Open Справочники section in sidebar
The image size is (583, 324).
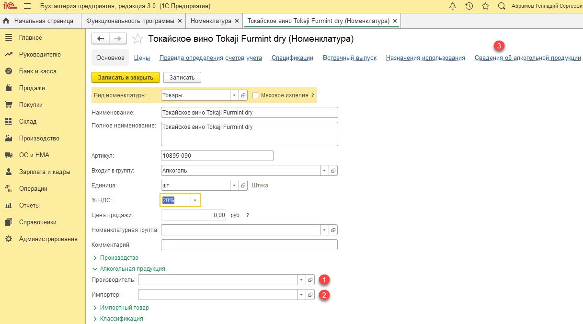point(37,222)
